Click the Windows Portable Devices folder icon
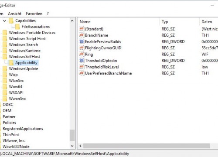Screen dimensions: 218x157 pos(5,33)
